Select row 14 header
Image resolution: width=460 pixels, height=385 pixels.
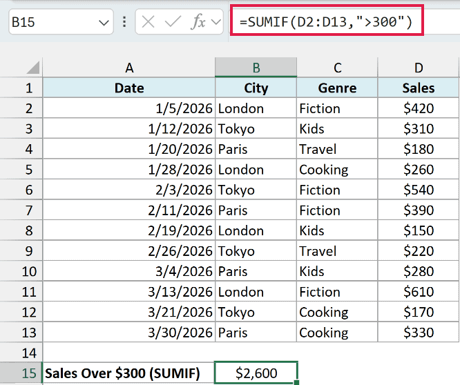(x=21, y=353)
